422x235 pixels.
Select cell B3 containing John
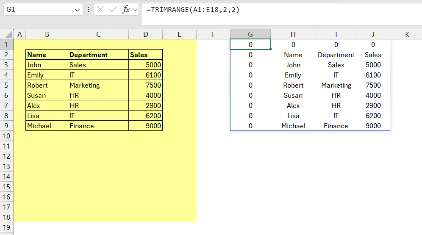[47, 65]
